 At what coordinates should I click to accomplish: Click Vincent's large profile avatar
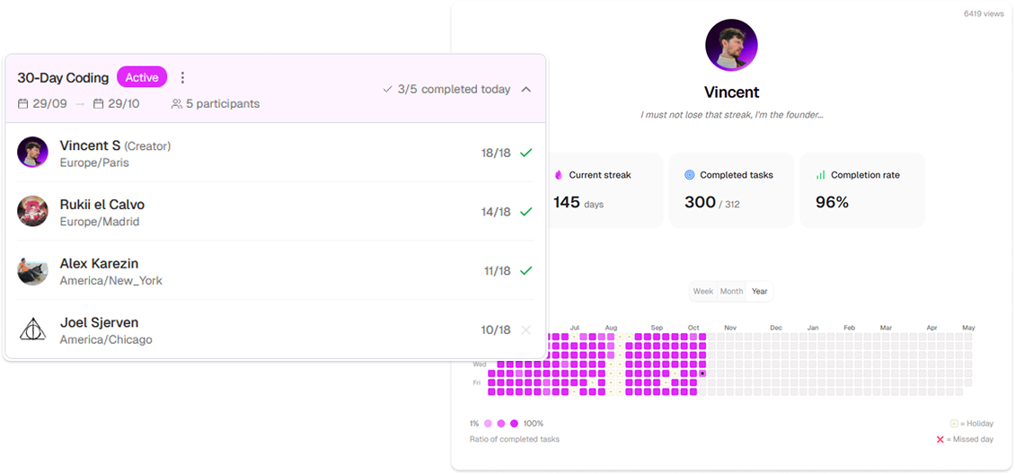click(731, 45)
